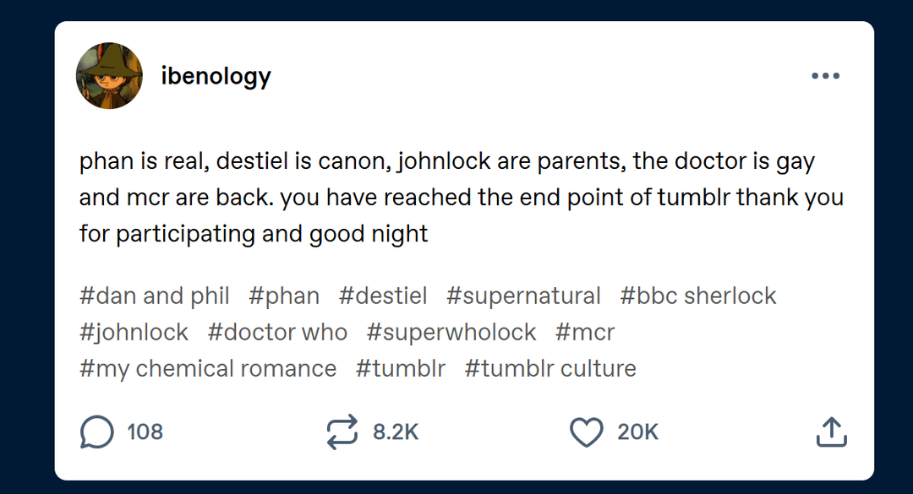This screenshot has width=913, height=494.
Task: Go to the #bbc sherlock tag
Action: [x=697, y=296]
